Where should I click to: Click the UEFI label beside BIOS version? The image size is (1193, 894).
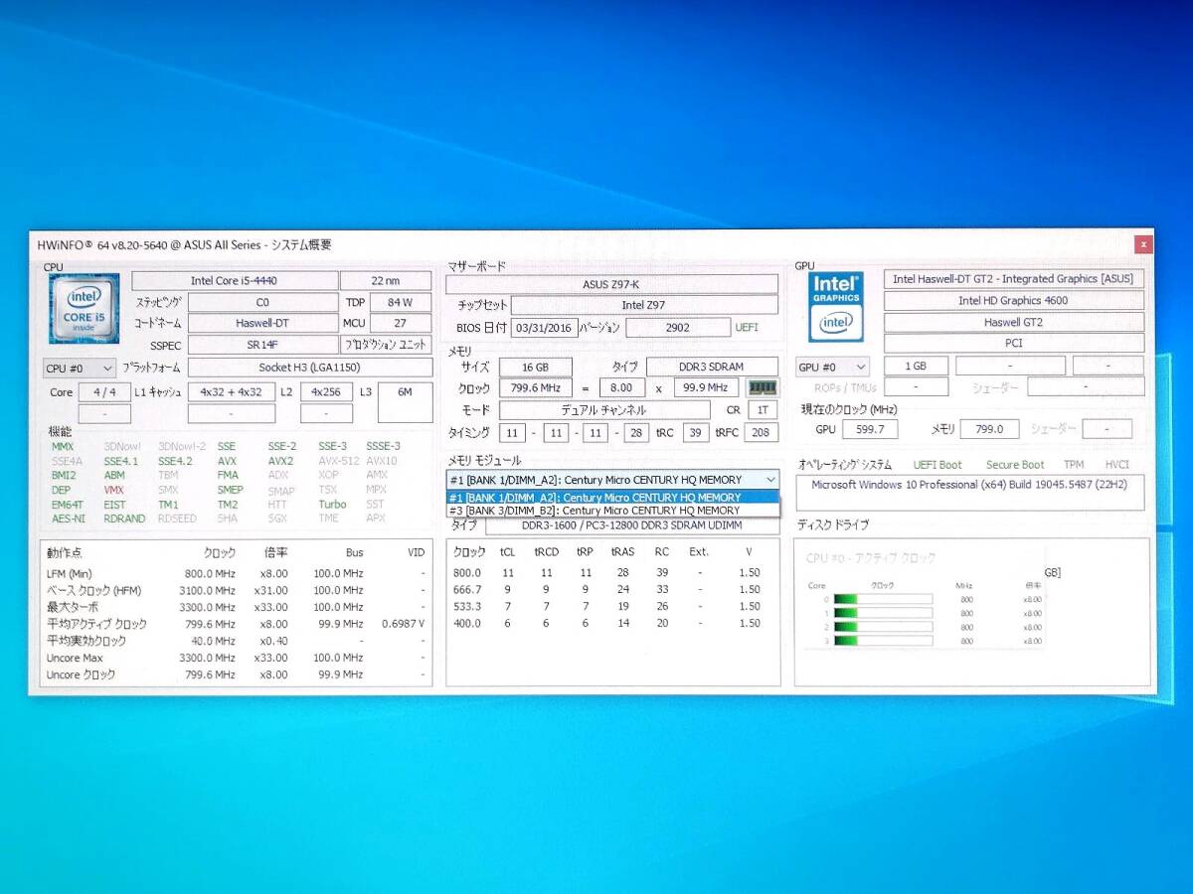(x=747, y=328)
